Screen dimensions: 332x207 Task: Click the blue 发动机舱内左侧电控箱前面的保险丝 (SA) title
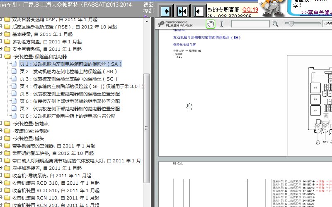click(207, 38)
